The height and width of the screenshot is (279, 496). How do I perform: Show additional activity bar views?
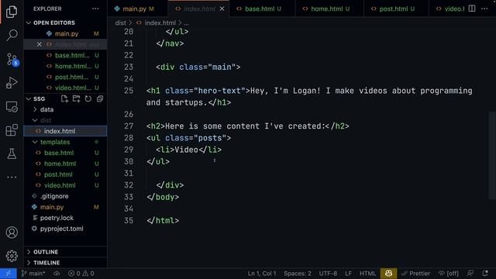[x=12, y=177]
